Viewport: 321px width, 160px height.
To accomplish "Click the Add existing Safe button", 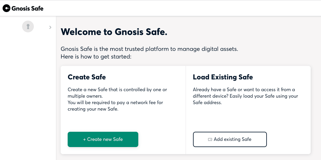I will tap(230, 139).
